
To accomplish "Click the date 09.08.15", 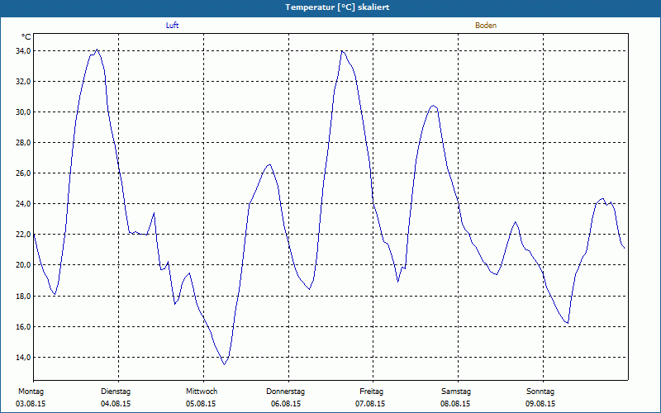I will (x=540, y=404).
